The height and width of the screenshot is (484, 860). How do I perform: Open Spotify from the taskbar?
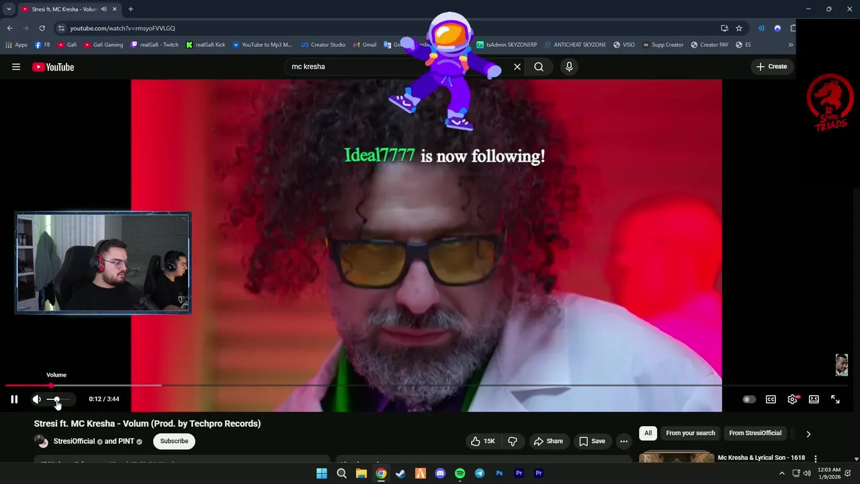tap(460, 473)
